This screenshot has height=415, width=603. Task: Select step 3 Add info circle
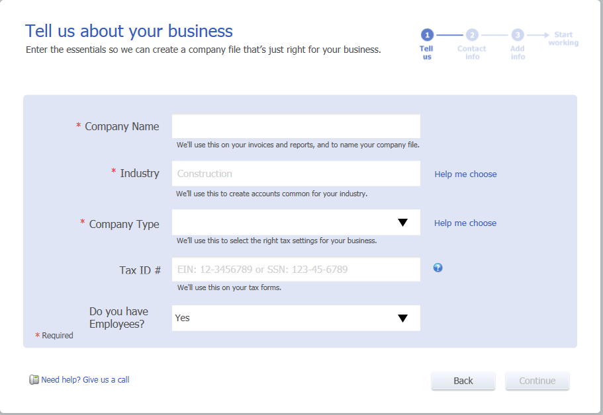pos(518,35)
